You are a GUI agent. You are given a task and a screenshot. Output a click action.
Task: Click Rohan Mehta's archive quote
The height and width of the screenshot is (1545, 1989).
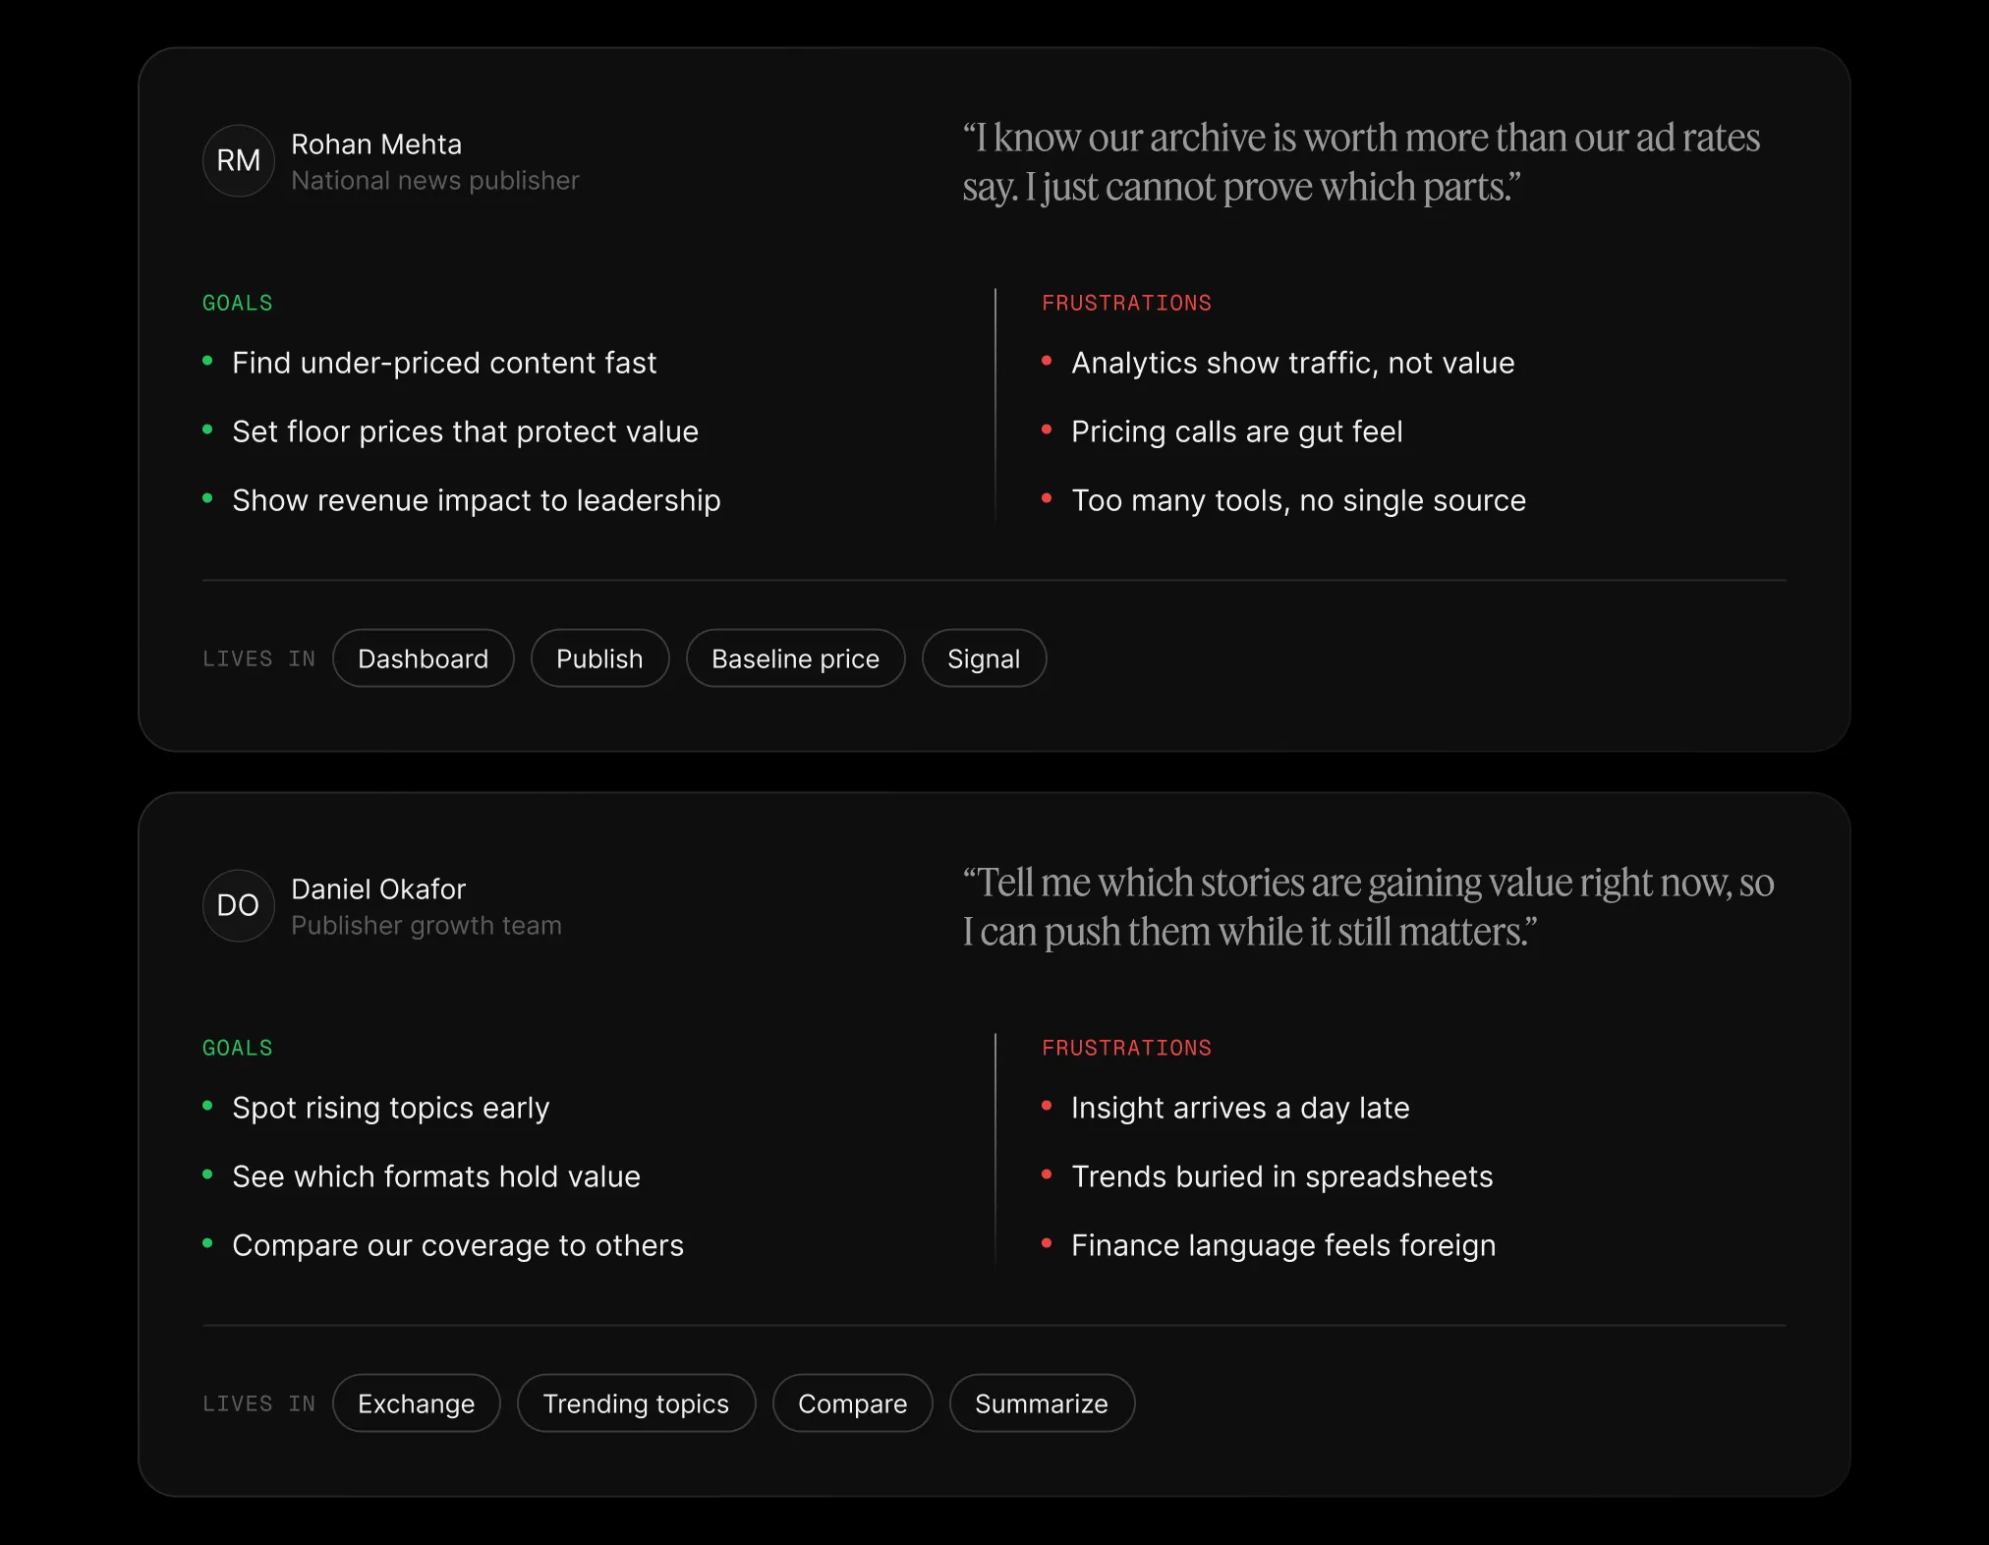(x=1361, y=162)
